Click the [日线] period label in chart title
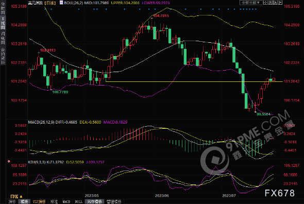Viewport: 304px width, 204px height. pos(50,3)
